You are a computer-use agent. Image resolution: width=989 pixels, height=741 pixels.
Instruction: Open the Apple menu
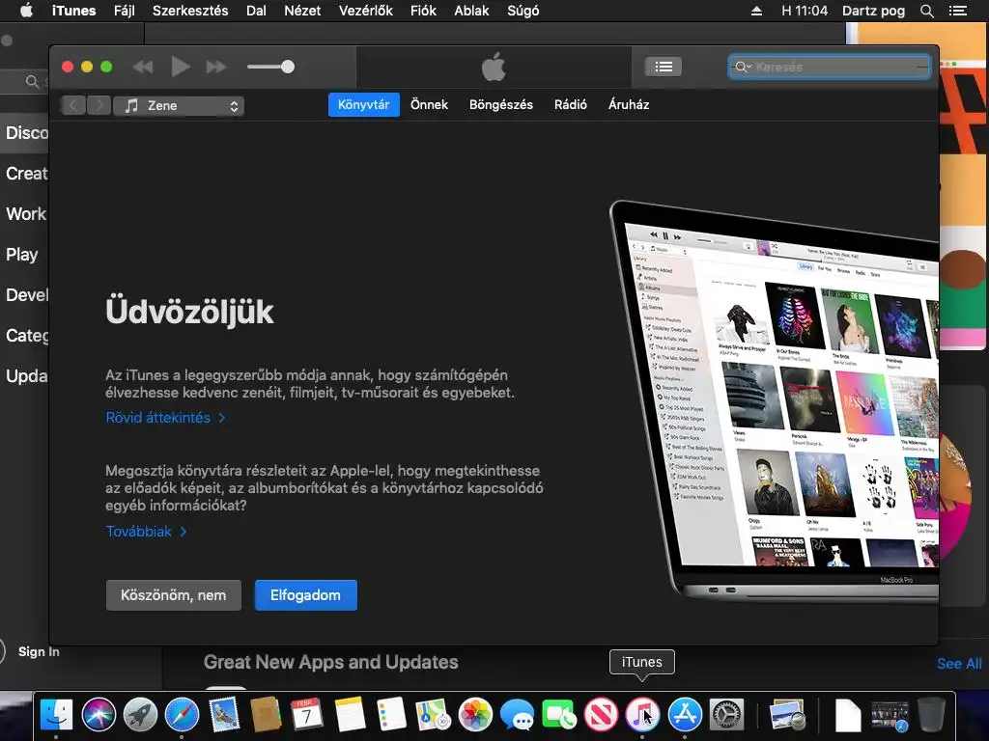click(26, 11)
